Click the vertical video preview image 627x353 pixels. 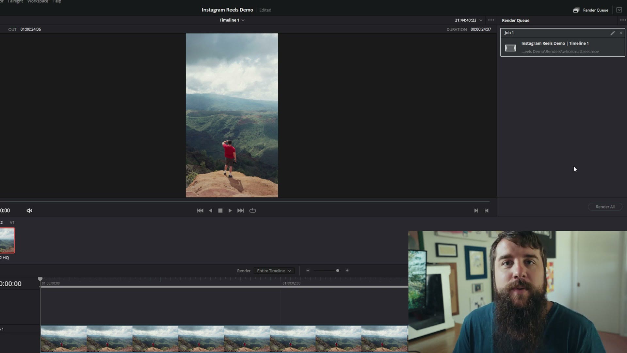(232, 115)
